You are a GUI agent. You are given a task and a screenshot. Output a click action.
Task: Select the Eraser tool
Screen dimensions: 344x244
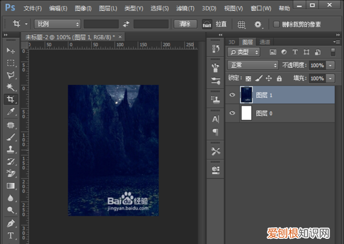[10, 173]
